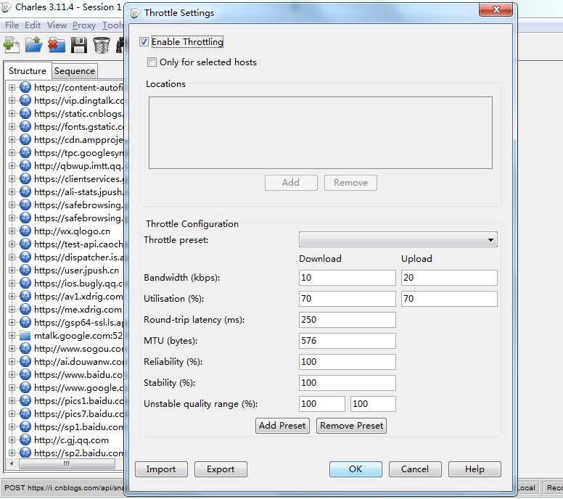Screen dimensions: 563x499
Task: Open the View menu
Action: [57, 25]
